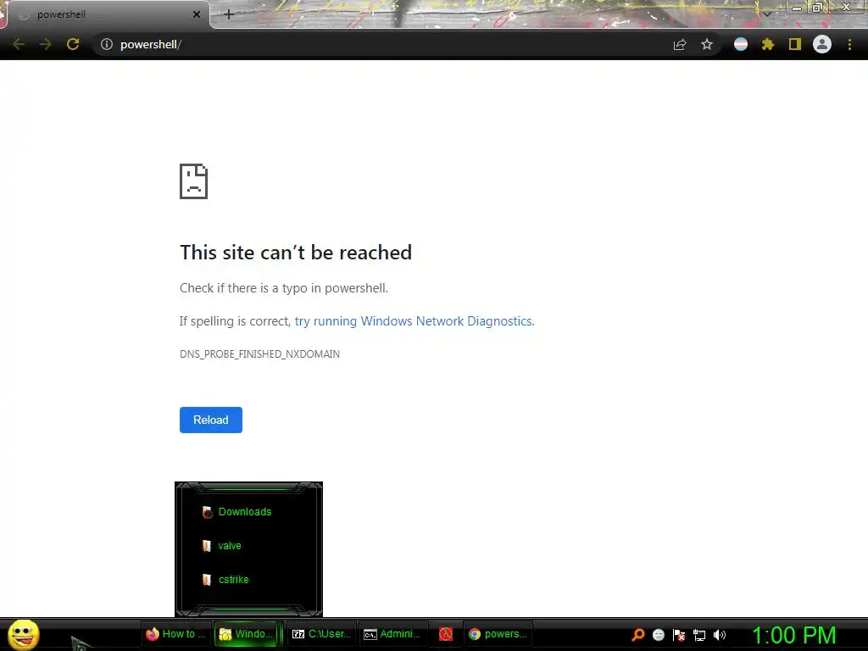This screenshot has width=868, height=651.
Task: Open a new tab with plus button
Action: coord(229,14)
